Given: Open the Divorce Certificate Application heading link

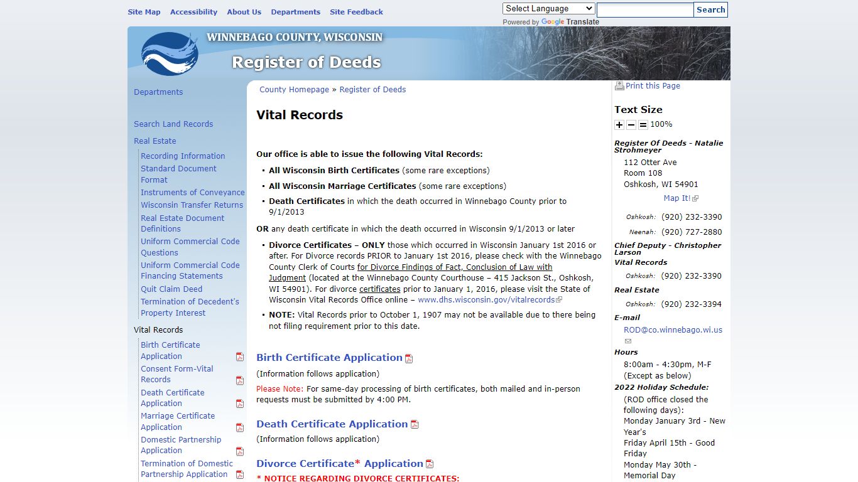Looking at the screenshot, I should coord(340,464).
